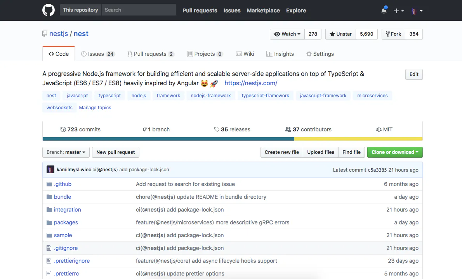Open Explore in top navigation

point(296,10)
